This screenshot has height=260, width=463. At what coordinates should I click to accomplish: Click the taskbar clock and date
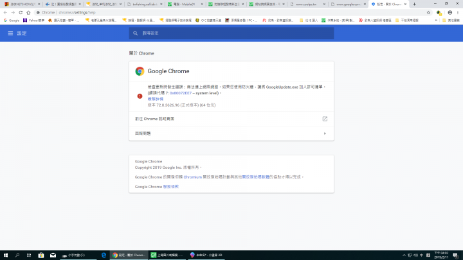(x=441, y=256)
